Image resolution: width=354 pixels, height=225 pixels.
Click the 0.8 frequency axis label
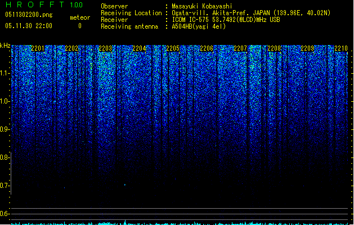click(5, 157)
